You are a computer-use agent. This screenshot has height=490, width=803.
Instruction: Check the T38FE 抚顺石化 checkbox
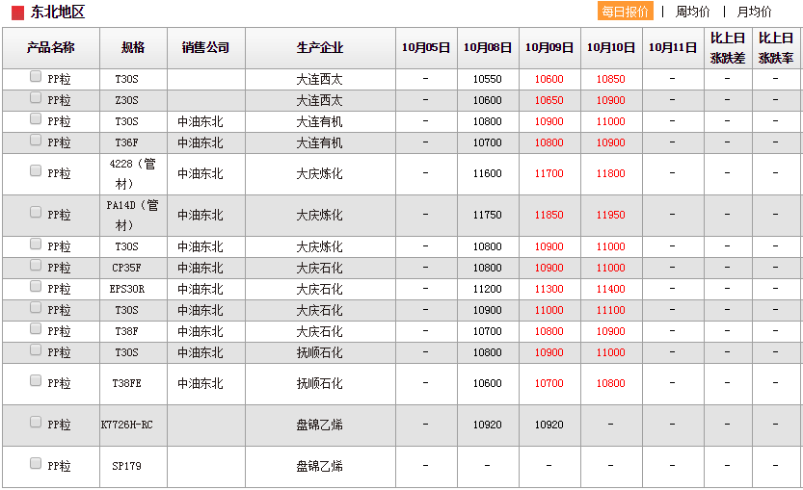point(36,380)
